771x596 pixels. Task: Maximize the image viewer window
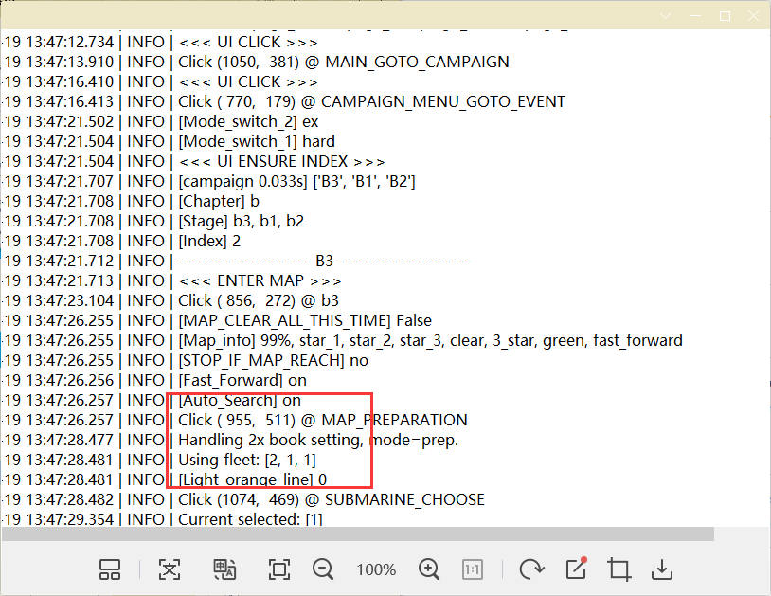pyautogui.click(x=725, y=16)
